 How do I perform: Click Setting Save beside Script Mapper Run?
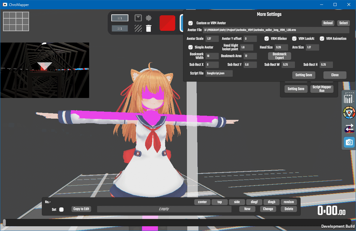click(296, 89)
